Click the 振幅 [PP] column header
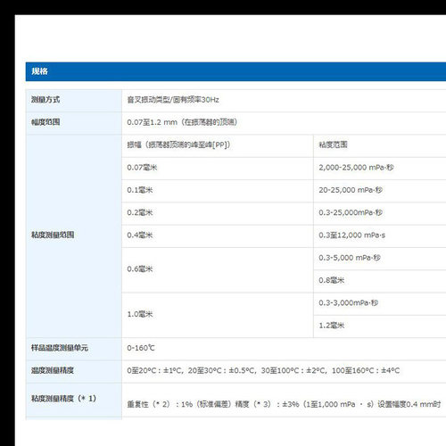The height and width of the screenshot is (446, 446). tap(178, 145)
